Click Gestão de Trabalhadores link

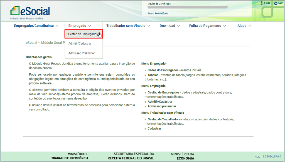(x=164, y=119)
